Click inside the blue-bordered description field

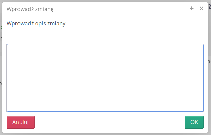[105, 78]
